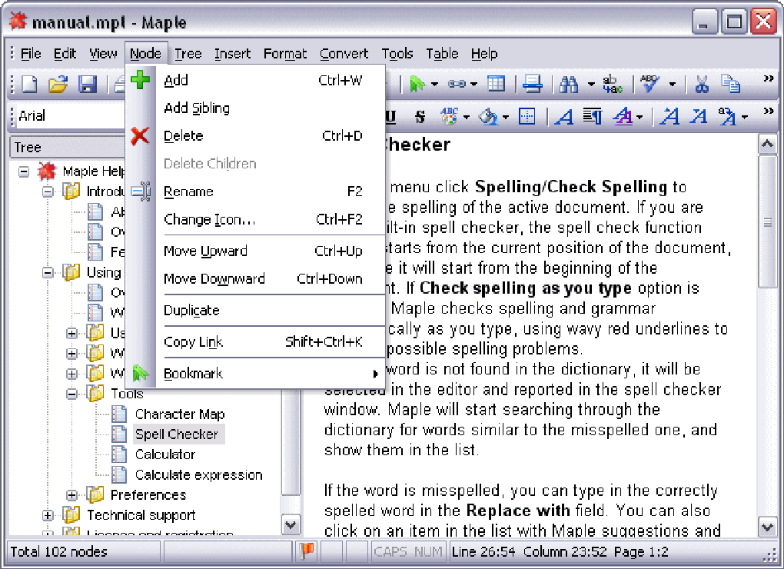Choose Delete from Node menu
The width and height of the screenshot is (784, 569).
(x=255, y=136)
